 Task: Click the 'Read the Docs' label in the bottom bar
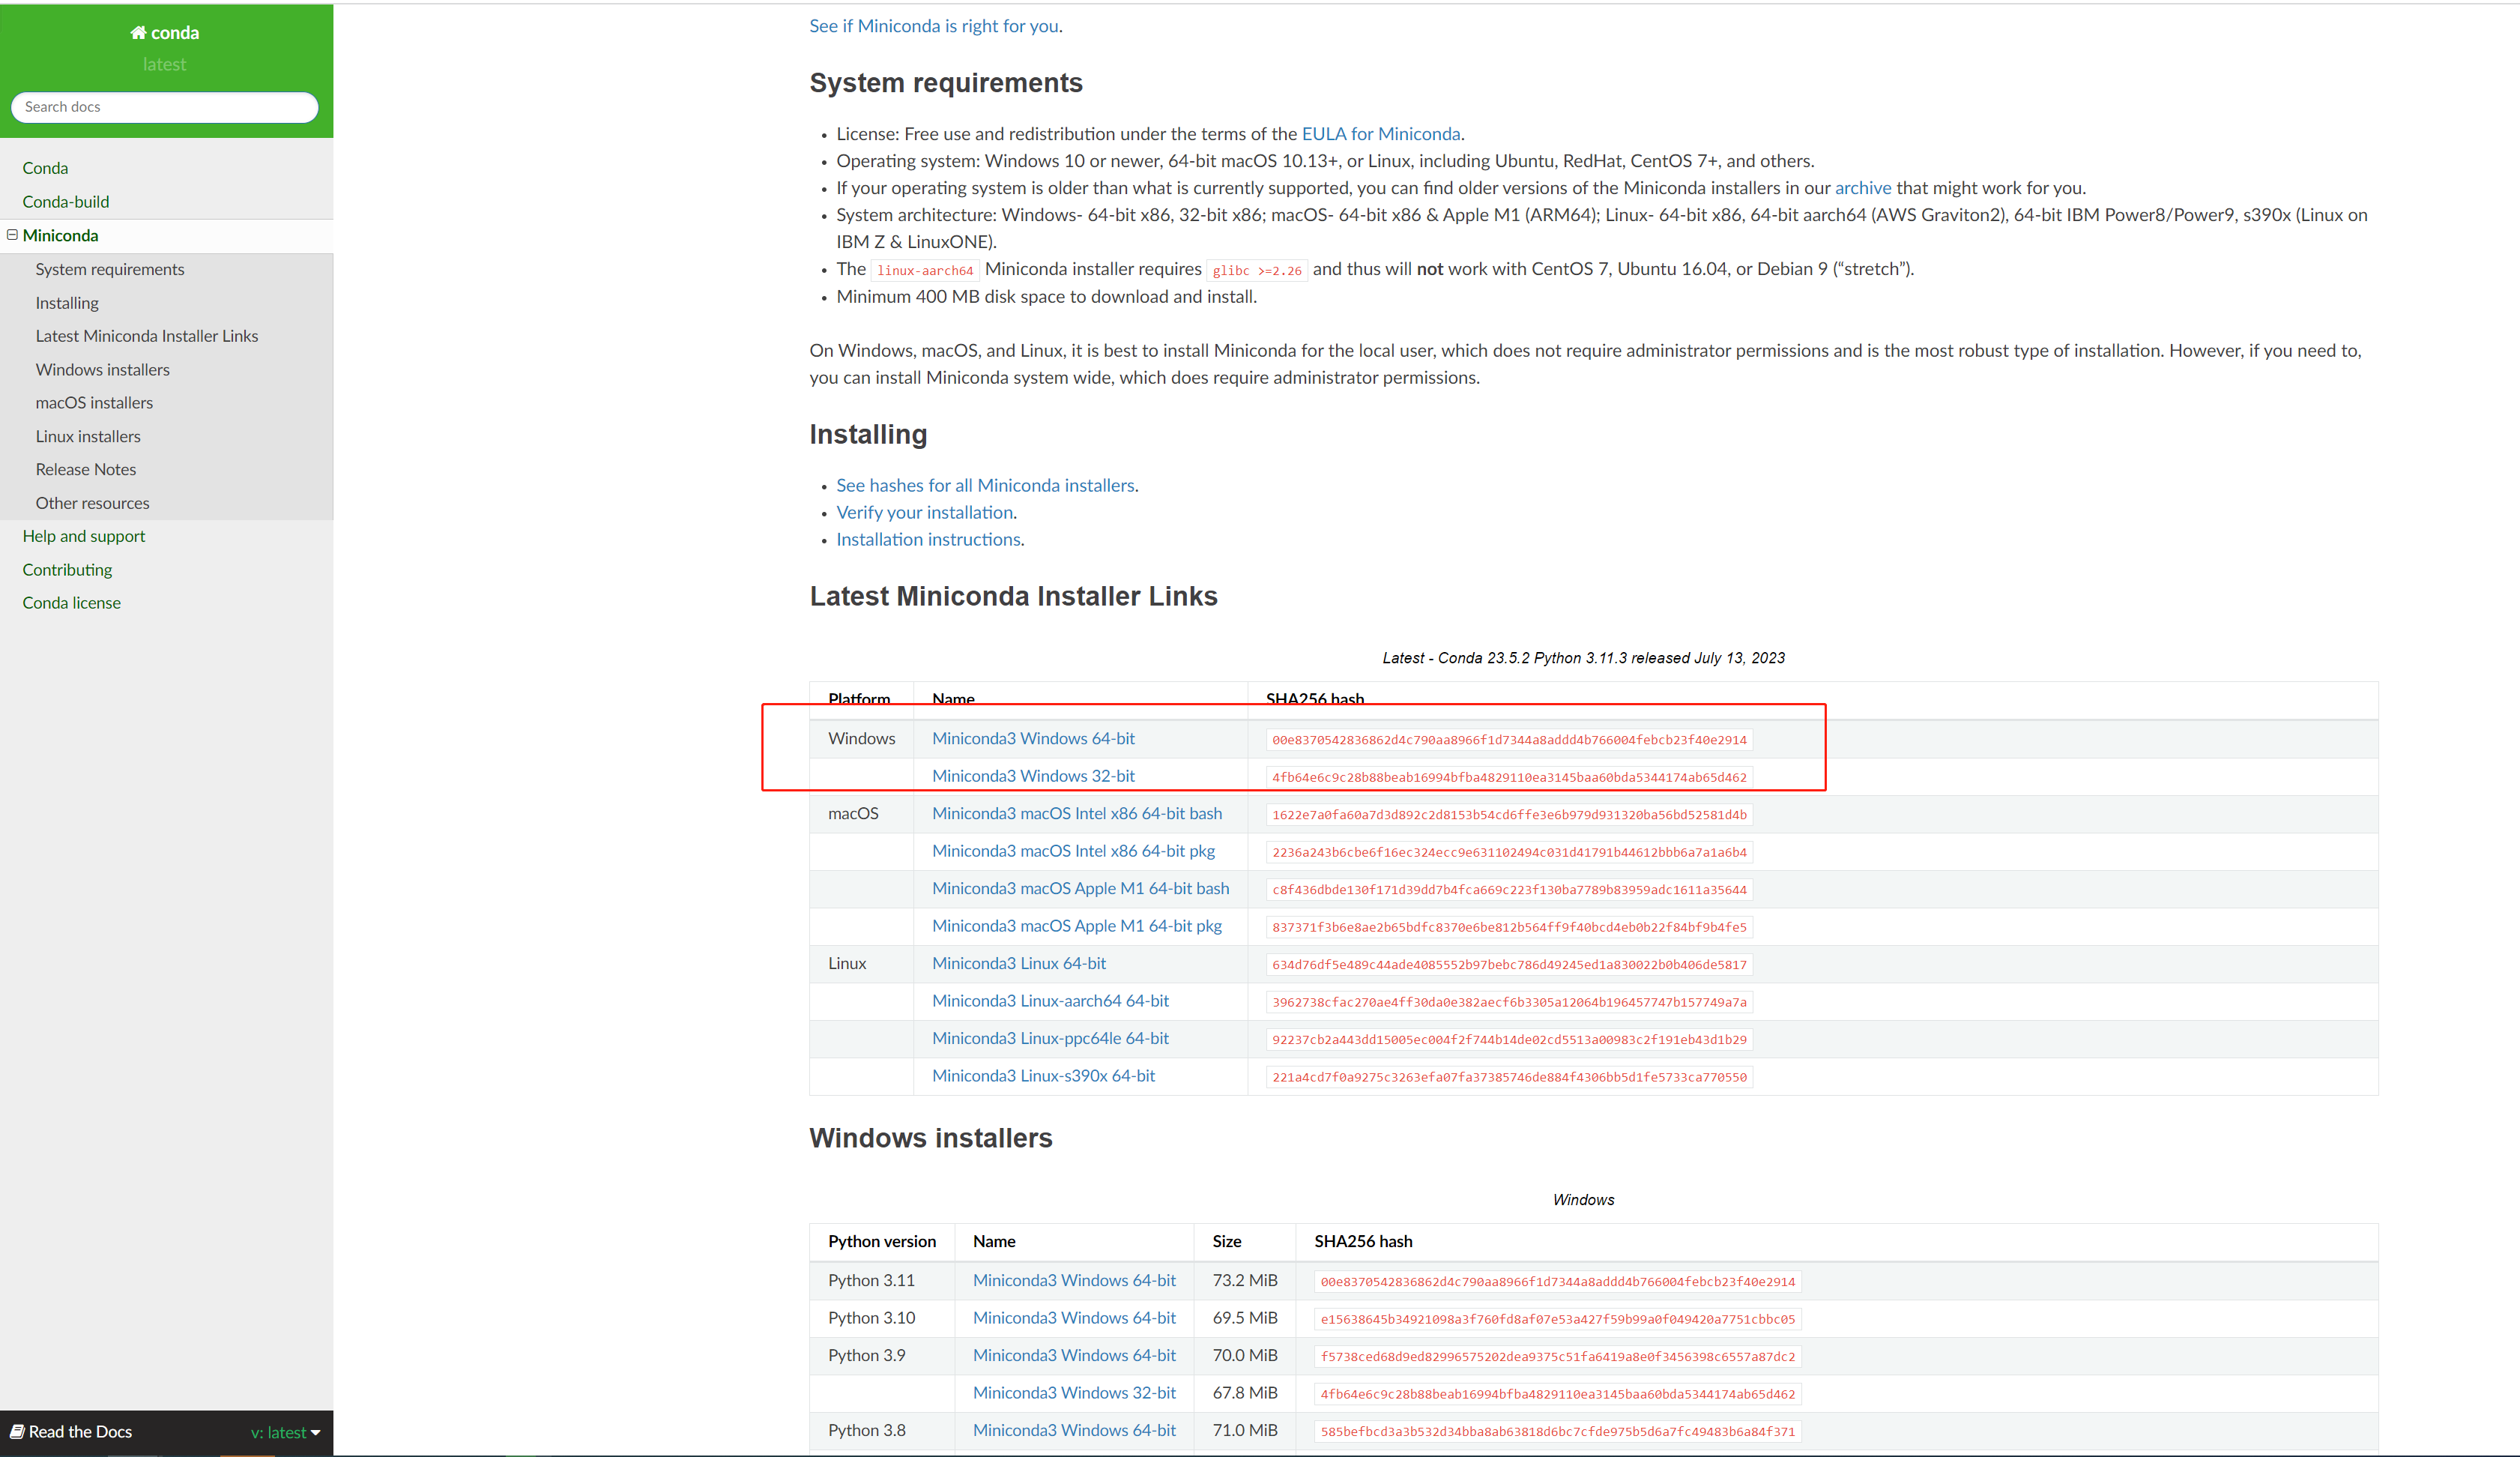(80, 1432)
